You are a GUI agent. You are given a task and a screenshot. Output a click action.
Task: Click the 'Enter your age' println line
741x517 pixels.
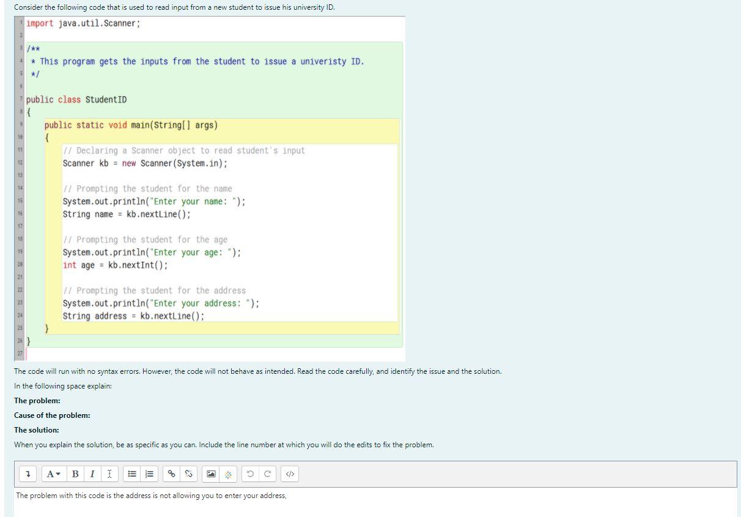[x=152, y=253]
